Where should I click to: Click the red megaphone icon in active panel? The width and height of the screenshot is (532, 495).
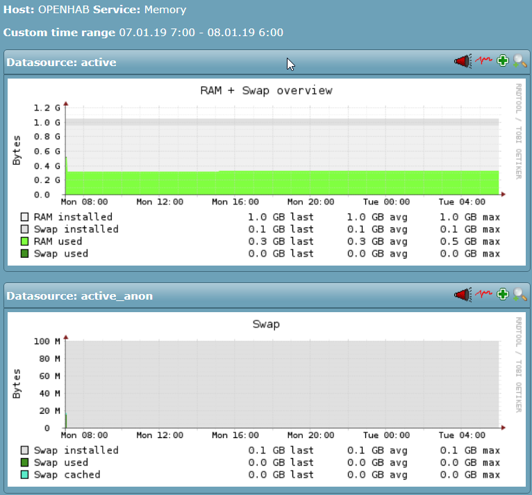point(463,61)
